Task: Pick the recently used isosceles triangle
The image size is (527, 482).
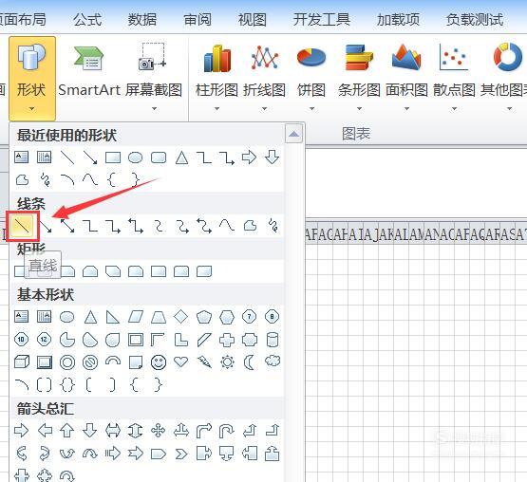Action: click(181, 158)
